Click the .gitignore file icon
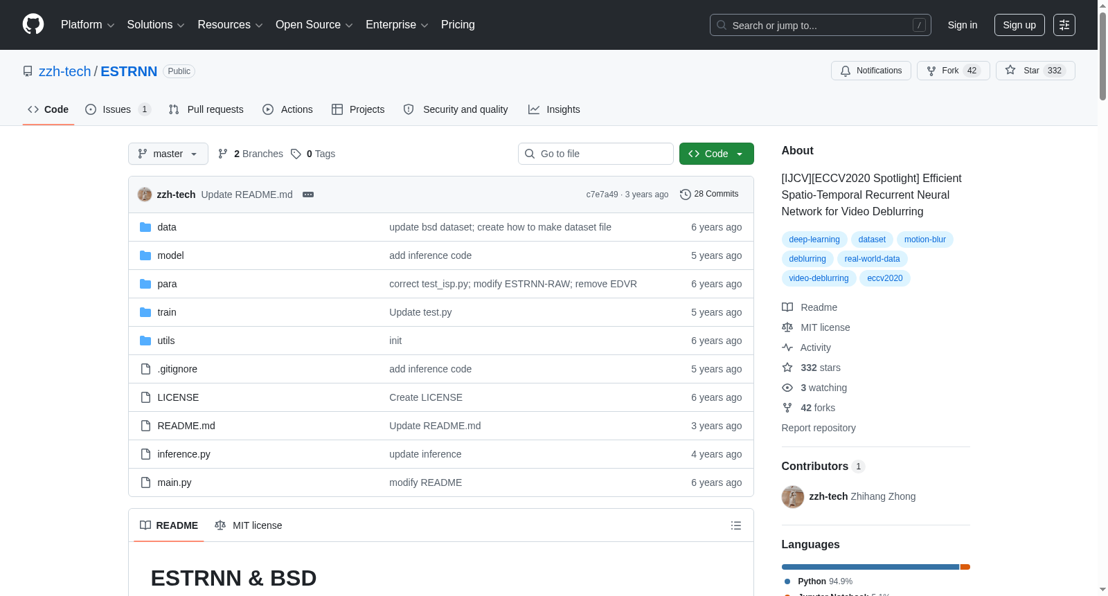The image size is (1108, 596). tap(145, 369)
